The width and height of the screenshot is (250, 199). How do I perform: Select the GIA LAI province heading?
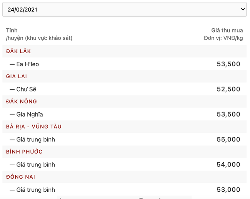pyautogui.click(x=17, y=76)
